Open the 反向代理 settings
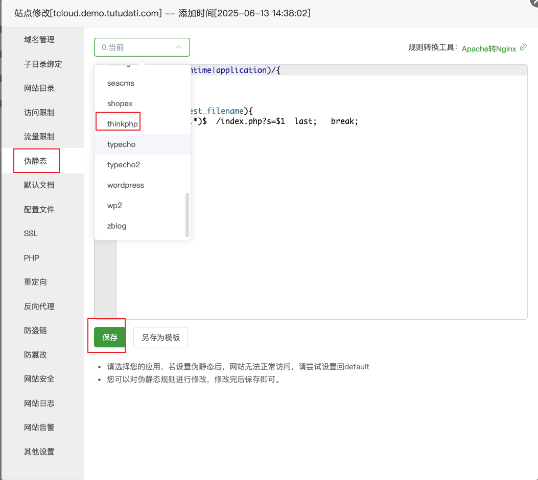538x480 pixels. [x=39, y=306]
